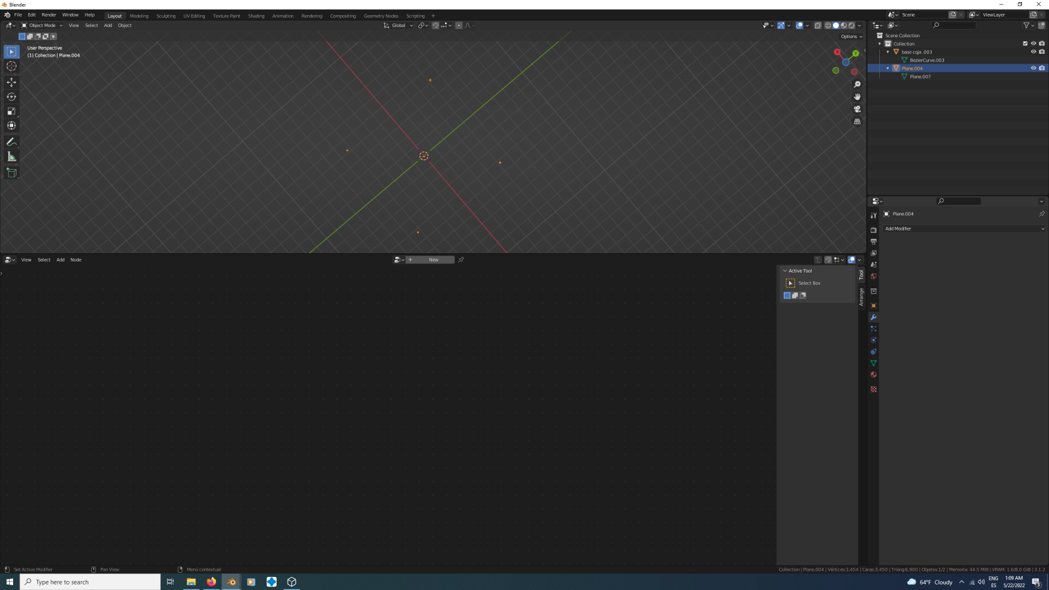The height and width of the screenshot is (590, 1049).
Task: Uncheck the Collection exclude checkbox
Action: point(1025,43)
